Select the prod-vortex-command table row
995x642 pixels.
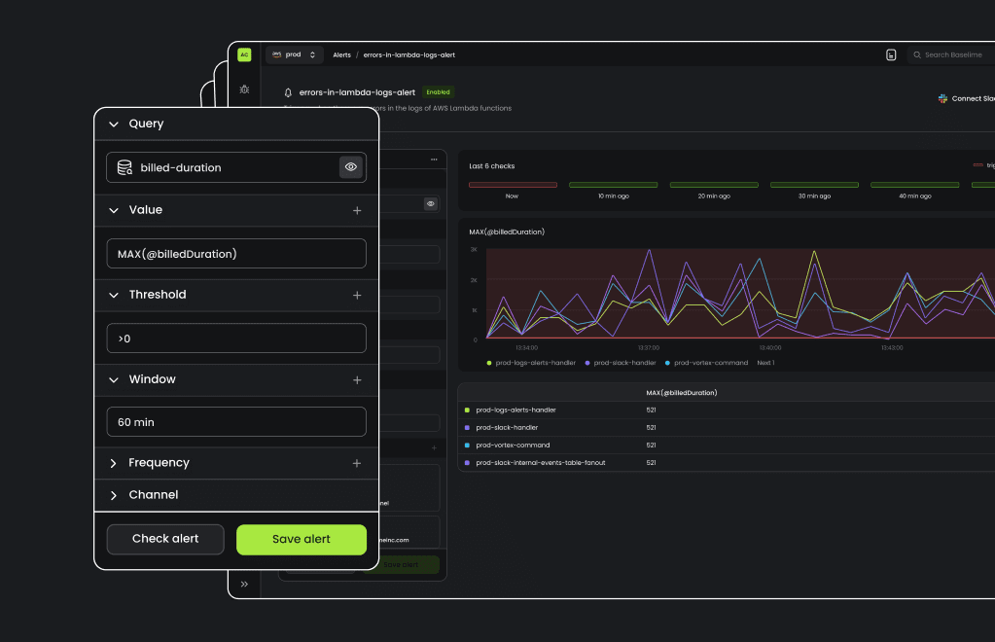pyautogui.click(x=726, y=446)
